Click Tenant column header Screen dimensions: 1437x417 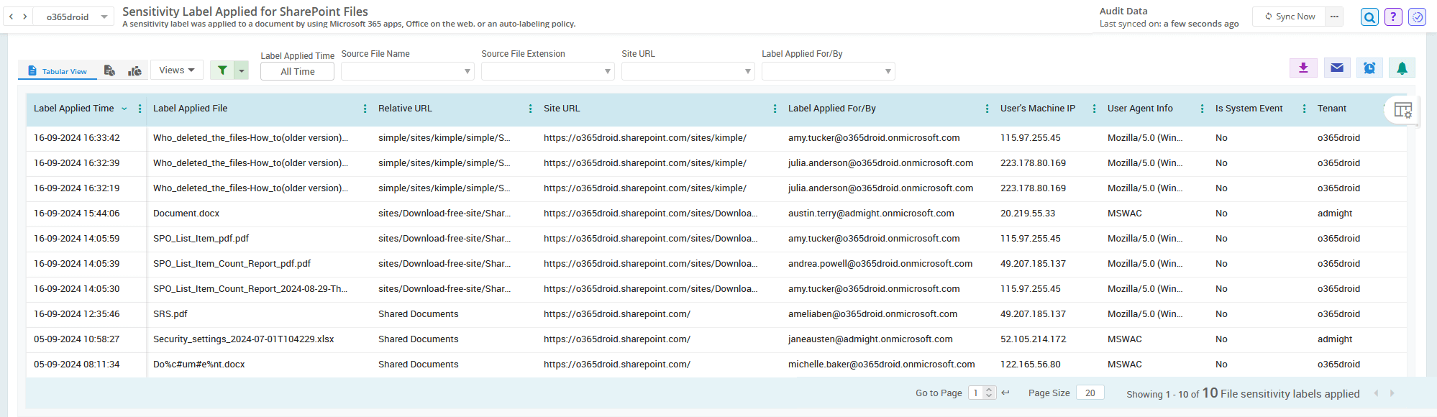pyautogui.click(x=1332, y=109)
